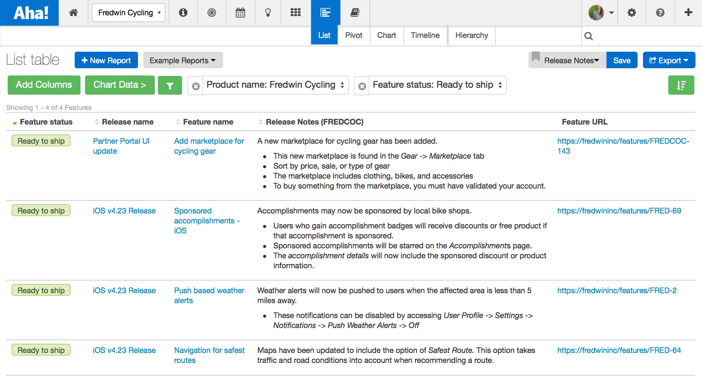Open the Release Notes saved view dropdown
The height and width of the screenshot is (384, 702).
(567, 60)
